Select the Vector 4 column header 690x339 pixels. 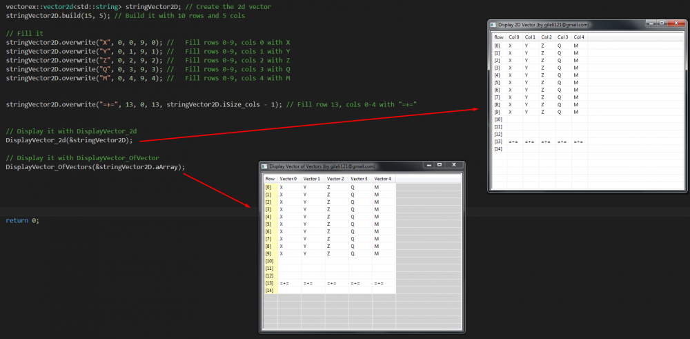[x=382, y=179]
